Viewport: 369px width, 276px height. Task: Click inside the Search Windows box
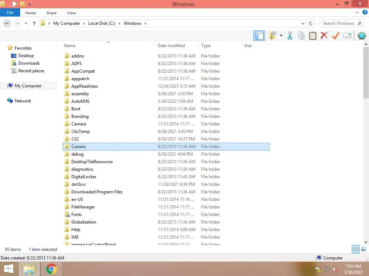338,23
